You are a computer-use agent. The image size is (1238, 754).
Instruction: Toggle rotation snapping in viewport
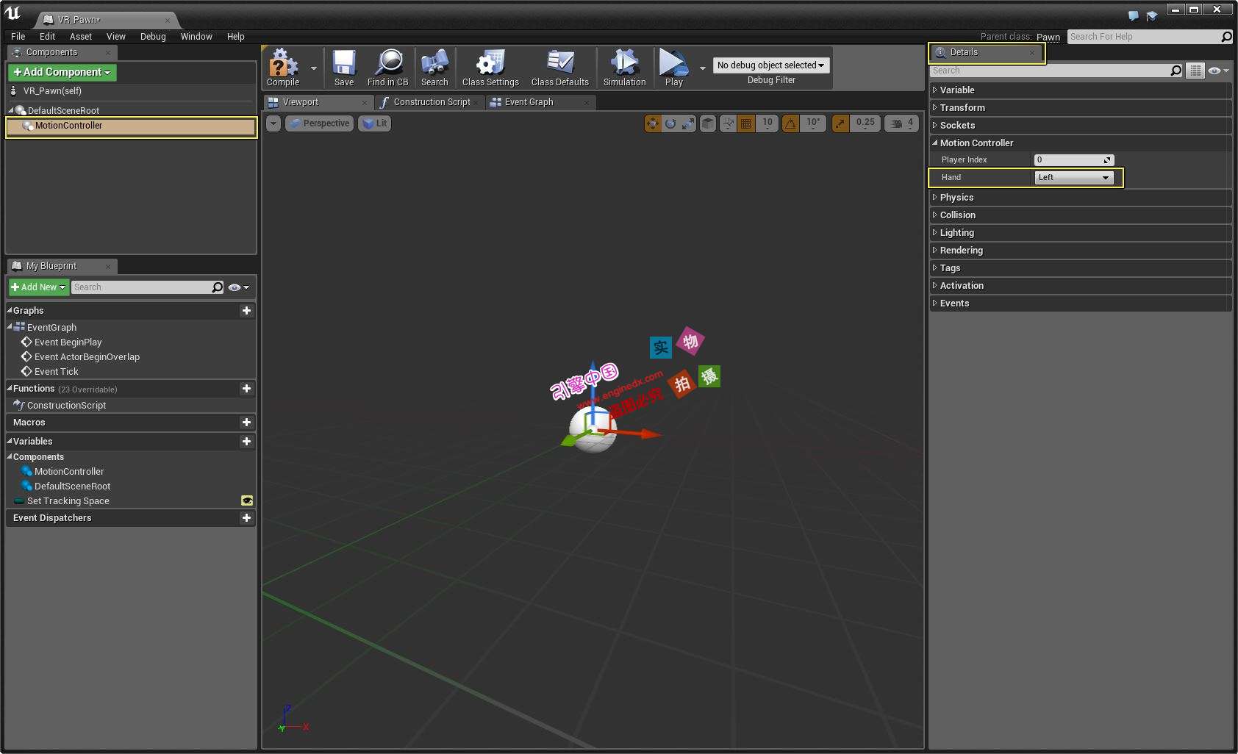pos(790,123)
